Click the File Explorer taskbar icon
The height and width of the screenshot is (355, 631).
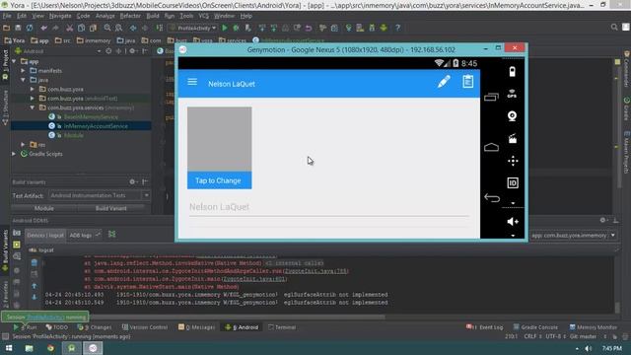29,348
